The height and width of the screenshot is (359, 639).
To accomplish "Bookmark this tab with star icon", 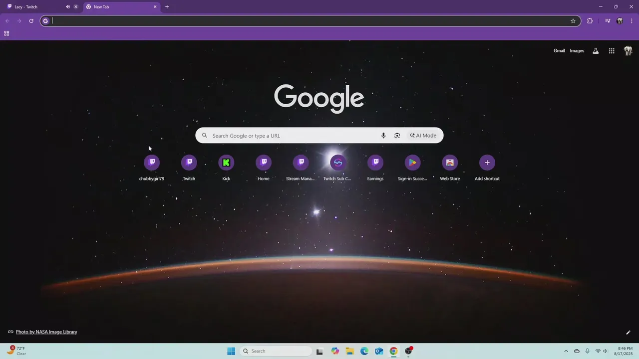I will [x=573, y=21].
